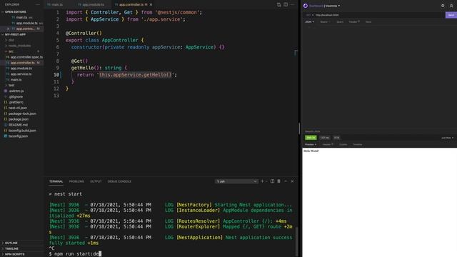
Task: Open the Preview mode dropdown in response
Action: pos(311,144)
